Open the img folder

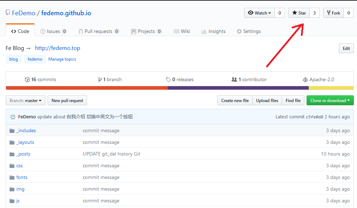pos(20,189)
